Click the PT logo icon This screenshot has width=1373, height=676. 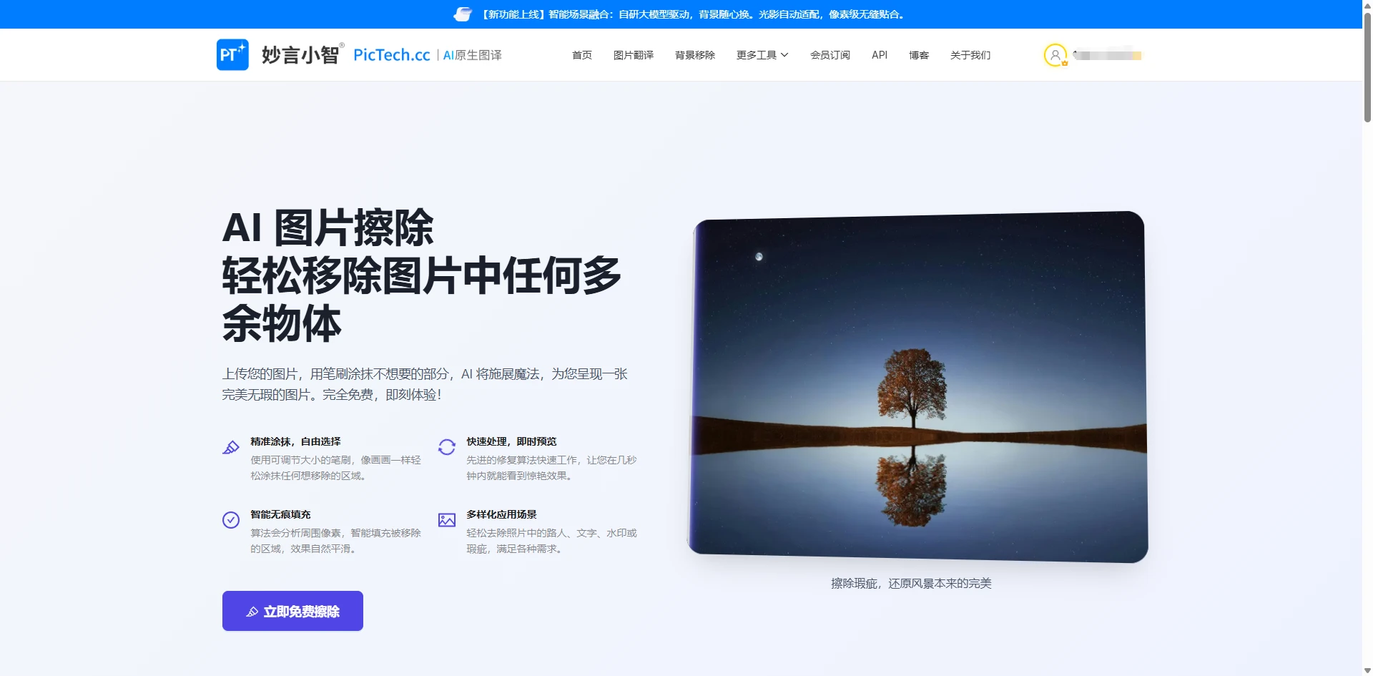point(232,54)
